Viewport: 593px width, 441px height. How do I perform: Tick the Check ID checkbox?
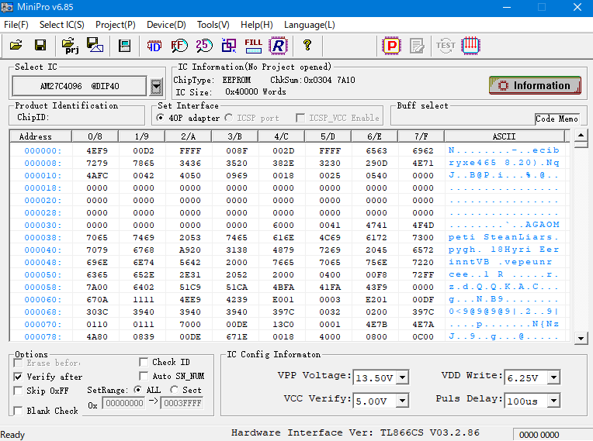144,362
